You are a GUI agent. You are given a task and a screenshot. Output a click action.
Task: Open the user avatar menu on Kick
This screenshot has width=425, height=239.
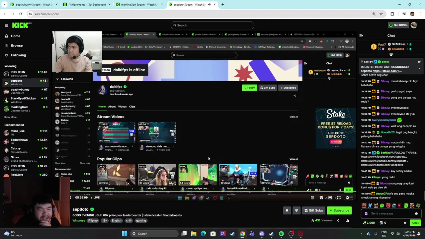414,25
